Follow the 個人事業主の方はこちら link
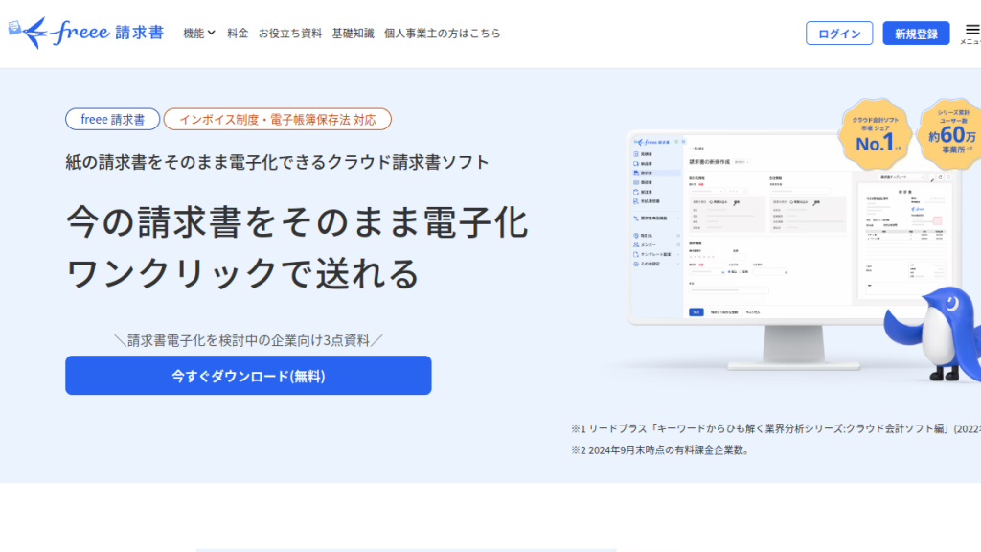Viewport: 981px width, 552px height. click(443, 34)
